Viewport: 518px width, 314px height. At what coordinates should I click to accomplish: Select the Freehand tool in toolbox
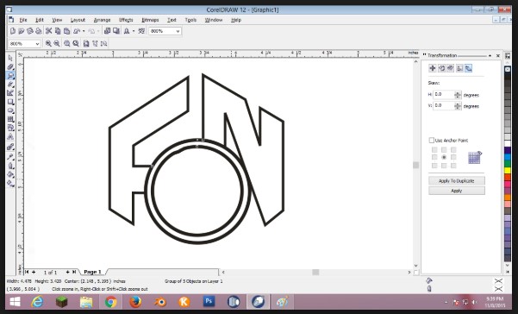tap(10, 85)
